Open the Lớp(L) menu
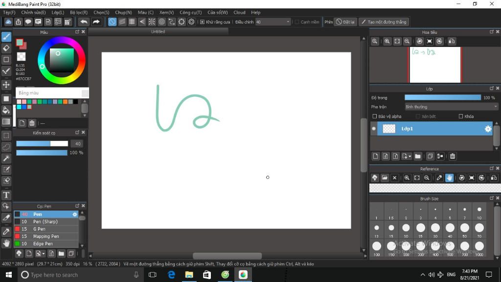Viewport: 501px width, 282px height. click(58, 12)
